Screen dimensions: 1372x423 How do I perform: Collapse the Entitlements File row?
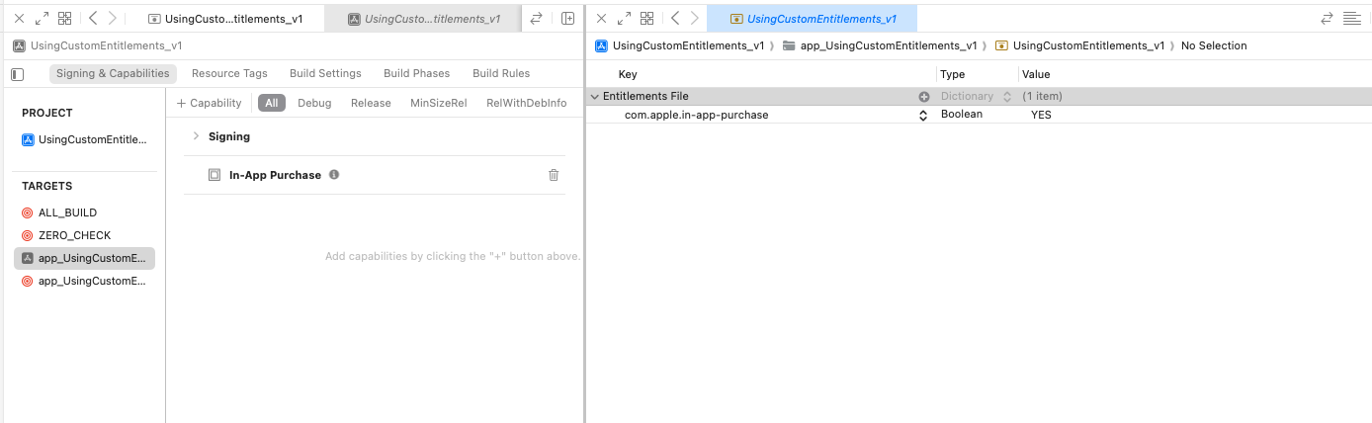click(595, 97)
